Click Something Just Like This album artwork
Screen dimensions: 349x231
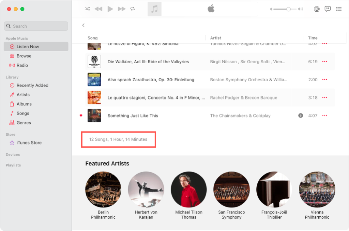coord(94,116)
